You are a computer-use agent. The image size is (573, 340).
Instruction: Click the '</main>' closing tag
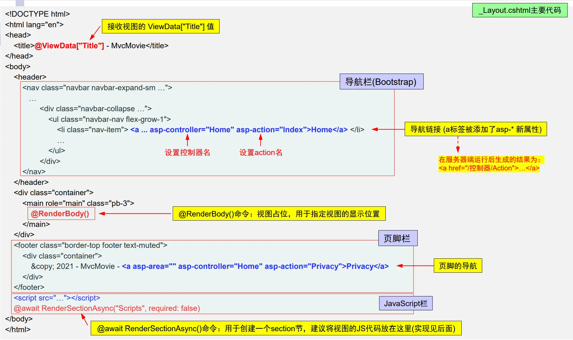(x=36, y=224)
